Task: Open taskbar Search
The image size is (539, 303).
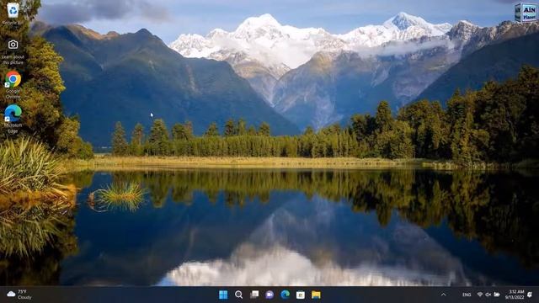Action: [x=238, y=295]
